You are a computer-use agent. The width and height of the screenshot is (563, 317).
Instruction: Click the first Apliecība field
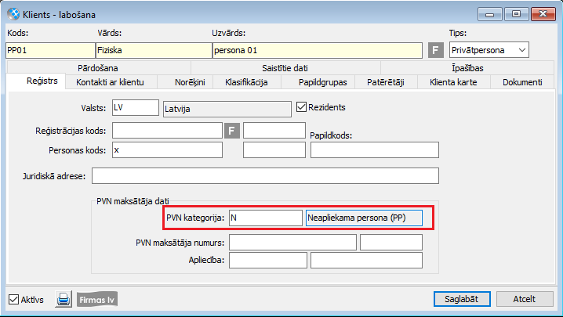click(x=268, y=261)
